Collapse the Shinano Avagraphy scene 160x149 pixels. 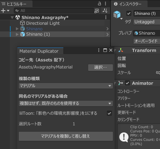pos(12,18)
